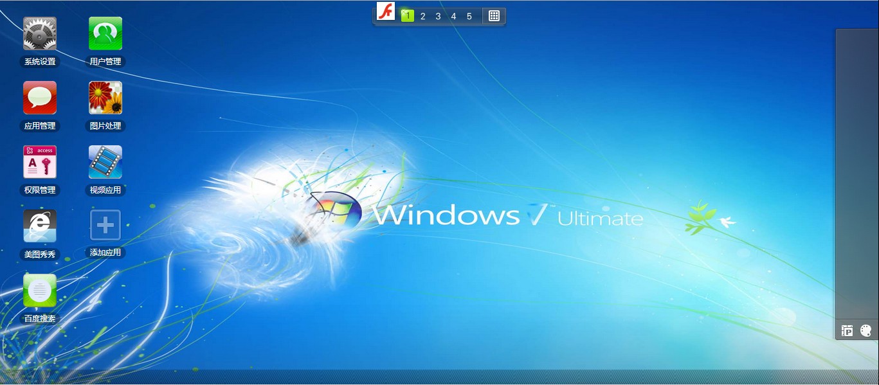Open the 权限管理 access icon
This screenshot has width=879, height=385.
point(40,162)
